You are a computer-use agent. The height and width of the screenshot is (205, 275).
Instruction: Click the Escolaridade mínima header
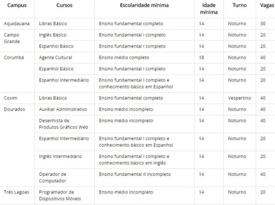pyautogui.click(x=144, y=5)
